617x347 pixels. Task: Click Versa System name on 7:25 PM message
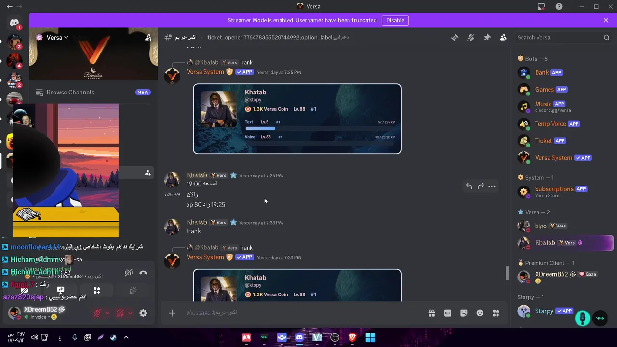point(205,72)
